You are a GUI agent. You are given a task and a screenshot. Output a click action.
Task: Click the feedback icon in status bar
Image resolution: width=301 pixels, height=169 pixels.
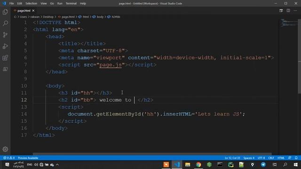(290, 158)
